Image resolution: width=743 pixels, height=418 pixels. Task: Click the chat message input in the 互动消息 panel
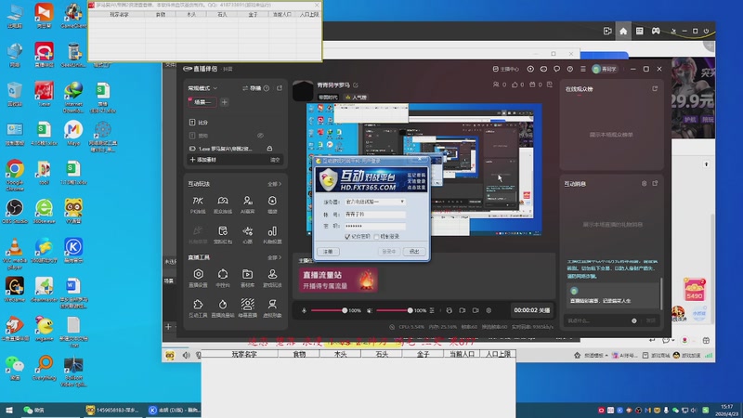(x=598, y=320)
